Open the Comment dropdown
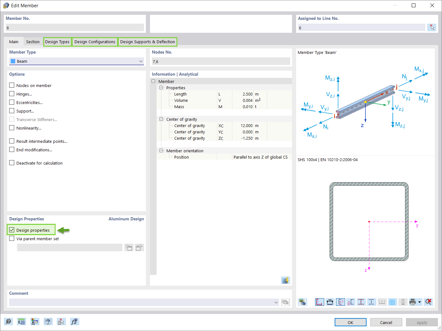 coord(276,303)
